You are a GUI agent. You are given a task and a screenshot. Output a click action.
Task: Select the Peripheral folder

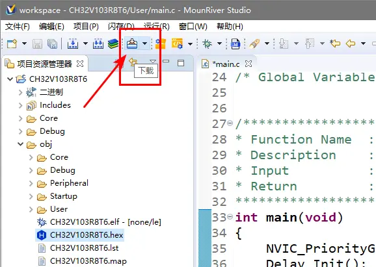click(x=69, y=183)
